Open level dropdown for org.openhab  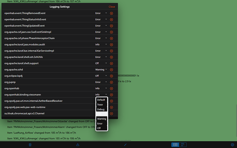point(101,88)
